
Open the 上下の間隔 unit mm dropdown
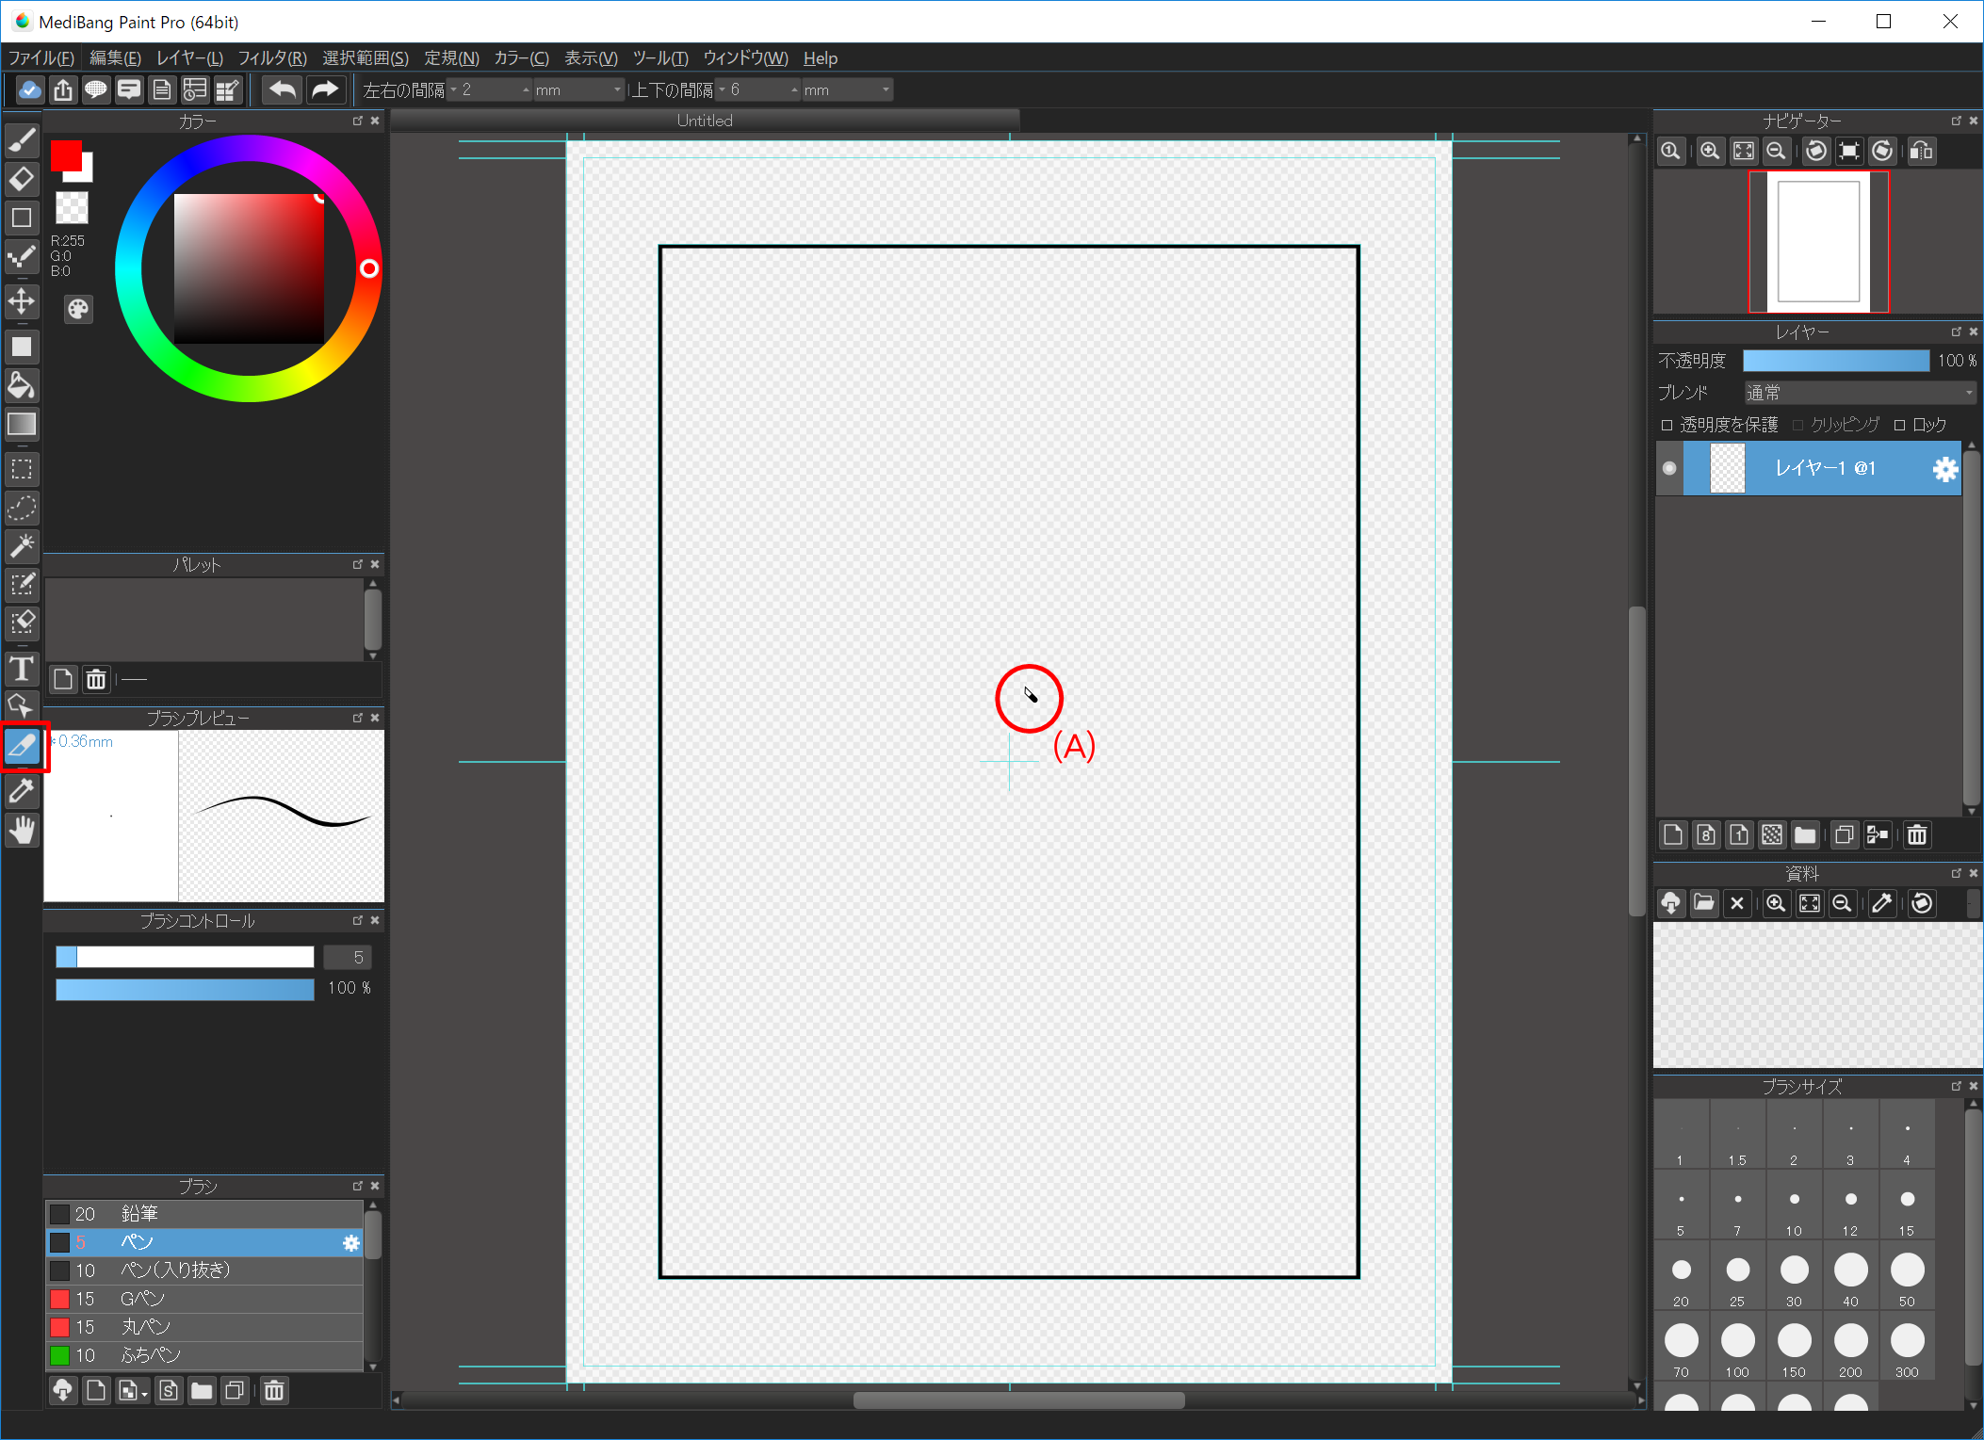[x=846, y=89]
